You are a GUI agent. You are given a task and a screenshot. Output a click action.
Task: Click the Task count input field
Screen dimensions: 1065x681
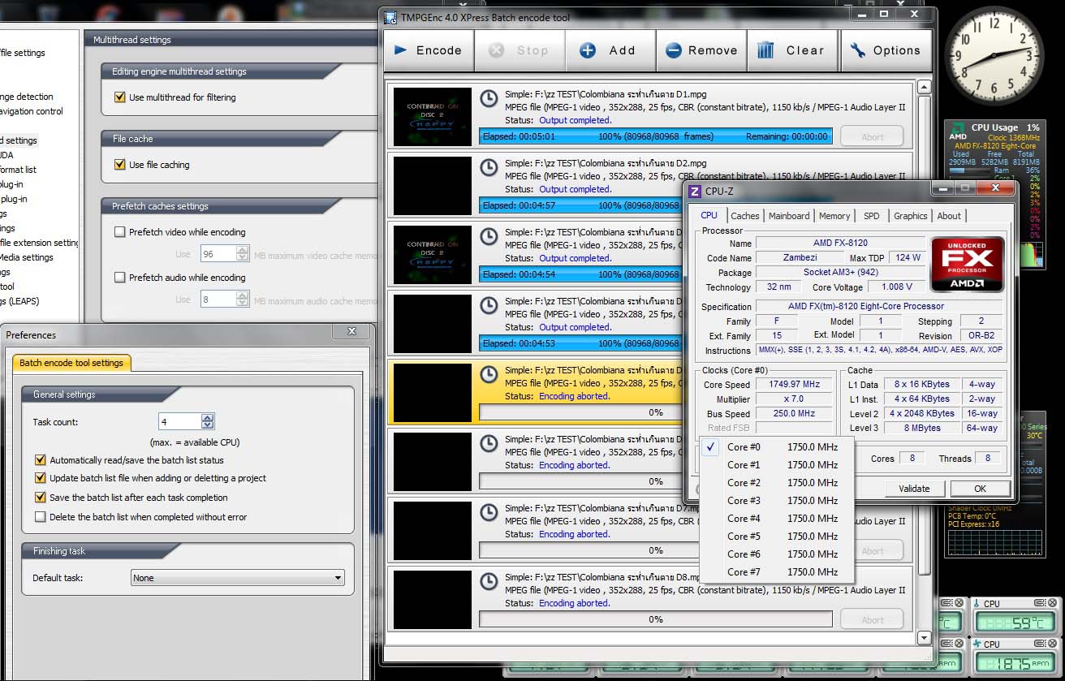pos(179,421)
